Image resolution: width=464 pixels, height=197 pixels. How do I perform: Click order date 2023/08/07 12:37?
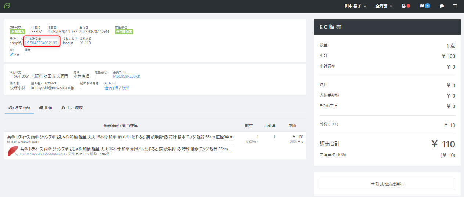[62, 32]
